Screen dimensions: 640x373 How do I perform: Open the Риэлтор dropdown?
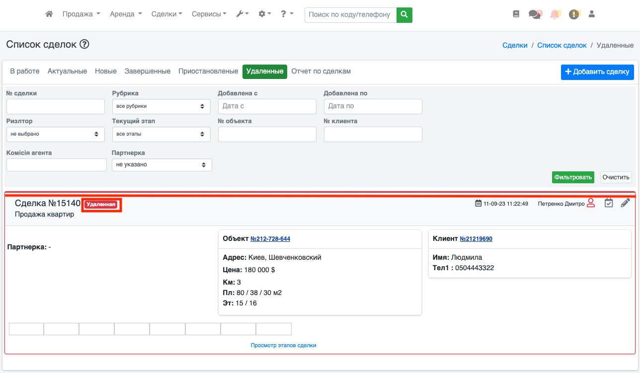[55, 134]
